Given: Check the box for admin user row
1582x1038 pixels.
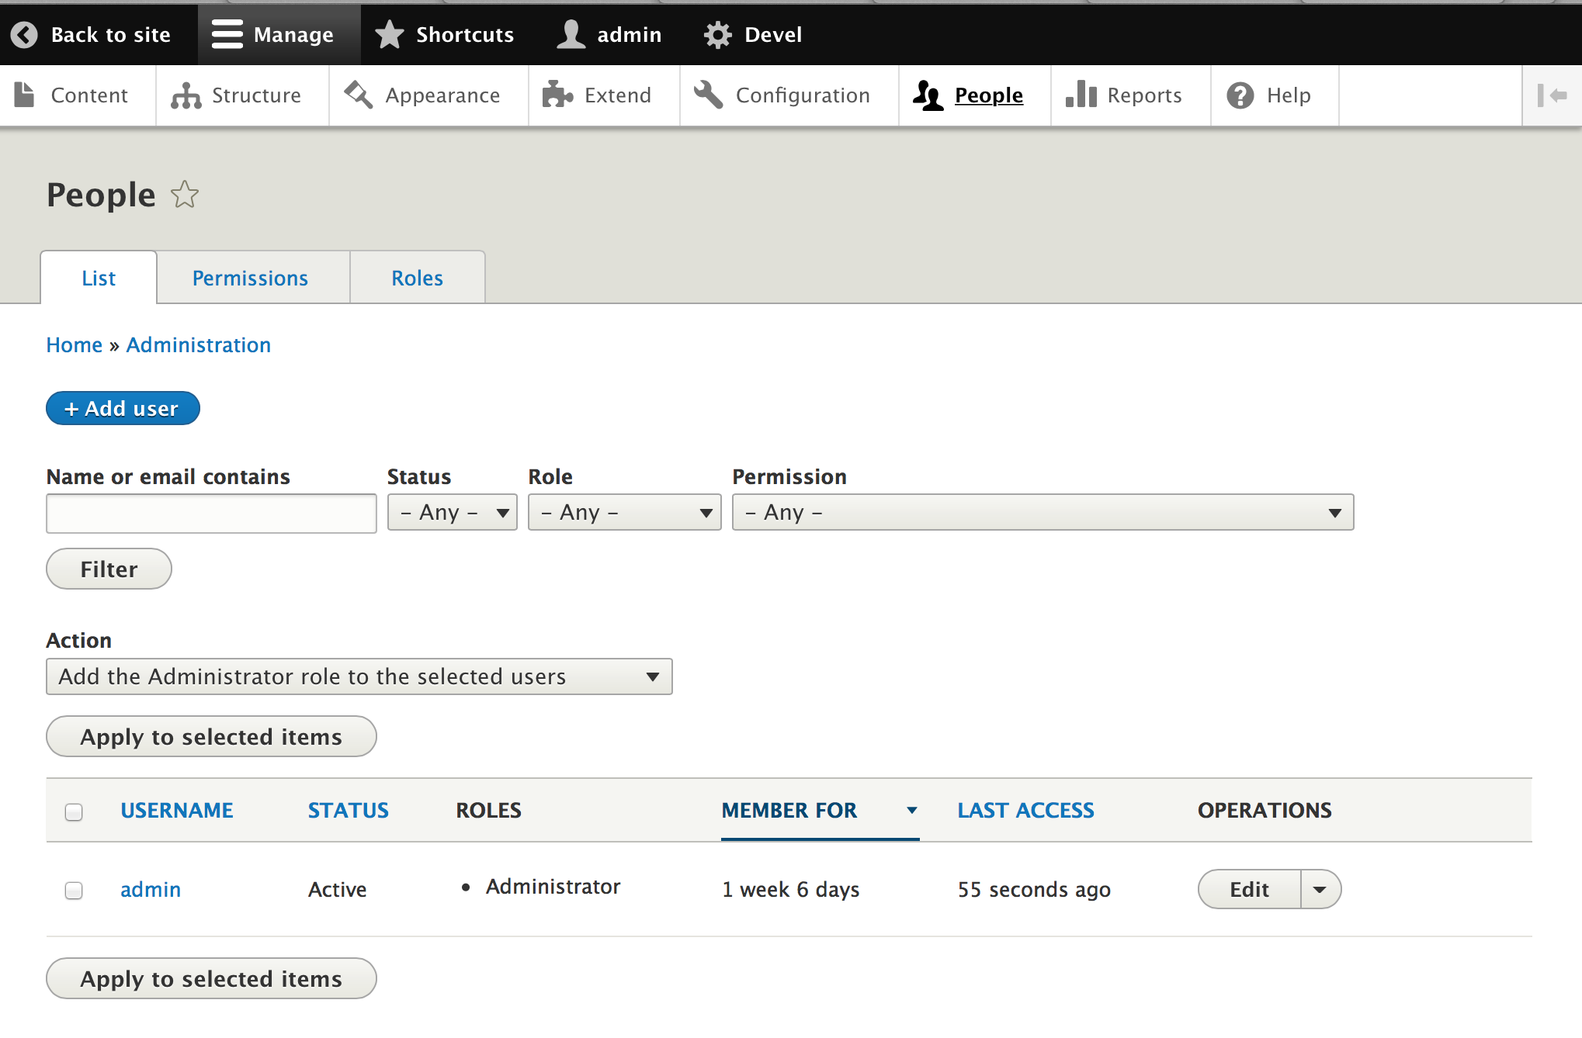Looking at the screenshot, I should tap(74, 890).
